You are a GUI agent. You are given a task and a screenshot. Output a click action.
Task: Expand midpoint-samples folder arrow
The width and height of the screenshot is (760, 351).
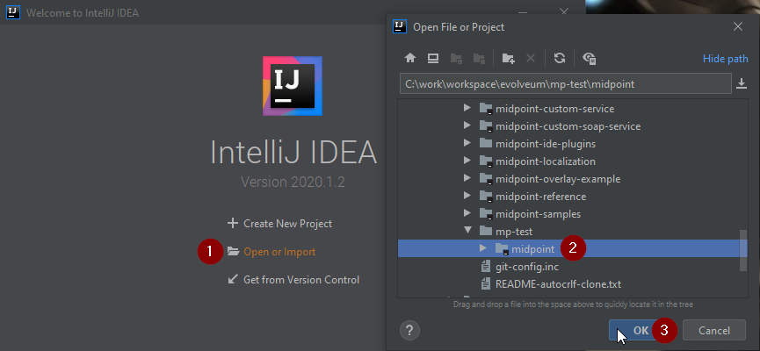point(467,213)
